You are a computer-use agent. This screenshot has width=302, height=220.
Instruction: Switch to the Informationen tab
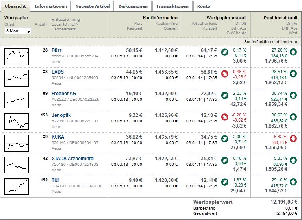(x=51, y=6)
